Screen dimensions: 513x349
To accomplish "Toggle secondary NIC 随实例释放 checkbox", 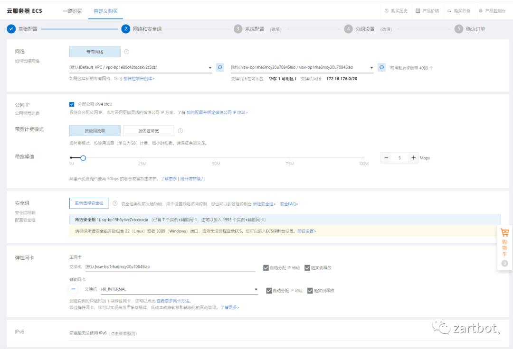I will (310, 291).
